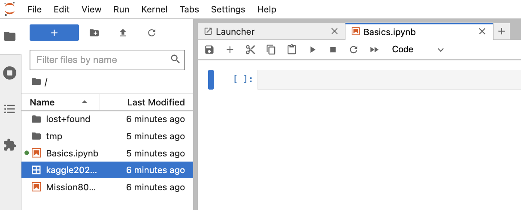521x210 pixels.
Task: Show the Table of Contents panel
Action: (9, 109)
